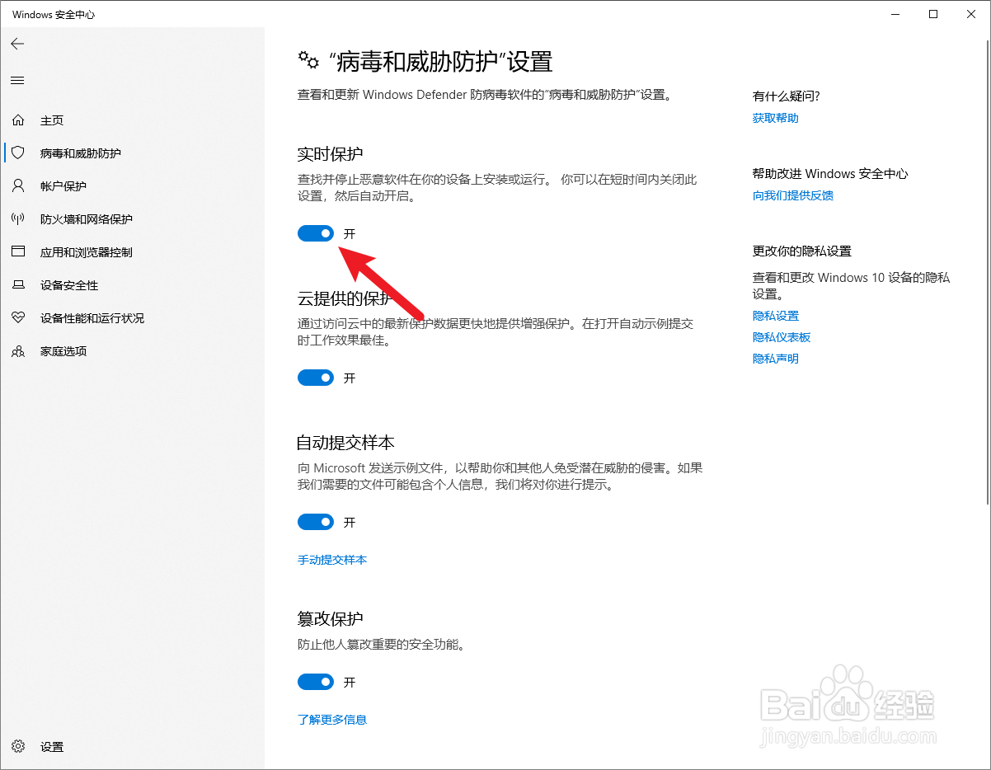This screenshot has width=991, height=770.
Task: Click the 手动提交样本 link
Action: (x=332, y=560)
